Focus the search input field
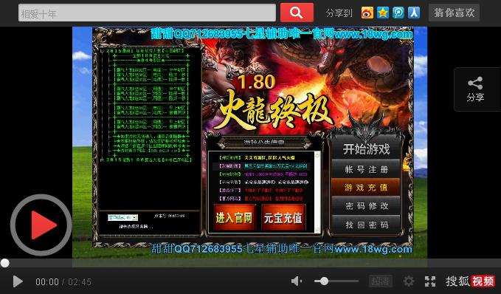Screen dimensions: 501x294 pos(147,13)
